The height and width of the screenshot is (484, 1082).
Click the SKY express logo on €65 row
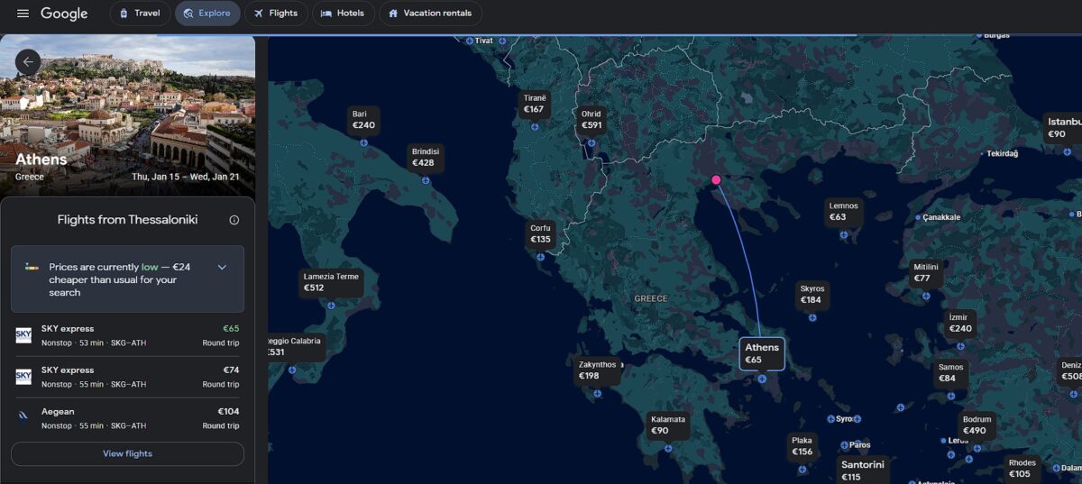click(x=23, y=335)
